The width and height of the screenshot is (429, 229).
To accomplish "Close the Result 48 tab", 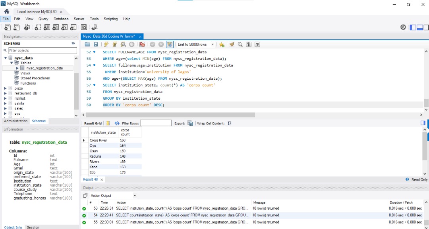I will pyautogui.click(x=102, y=179).
